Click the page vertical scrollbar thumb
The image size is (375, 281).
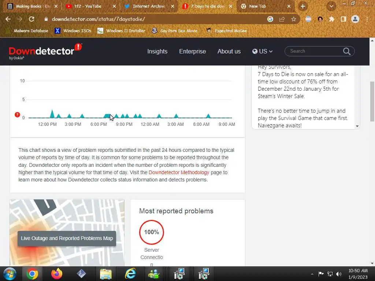click(x=372, y=102)
